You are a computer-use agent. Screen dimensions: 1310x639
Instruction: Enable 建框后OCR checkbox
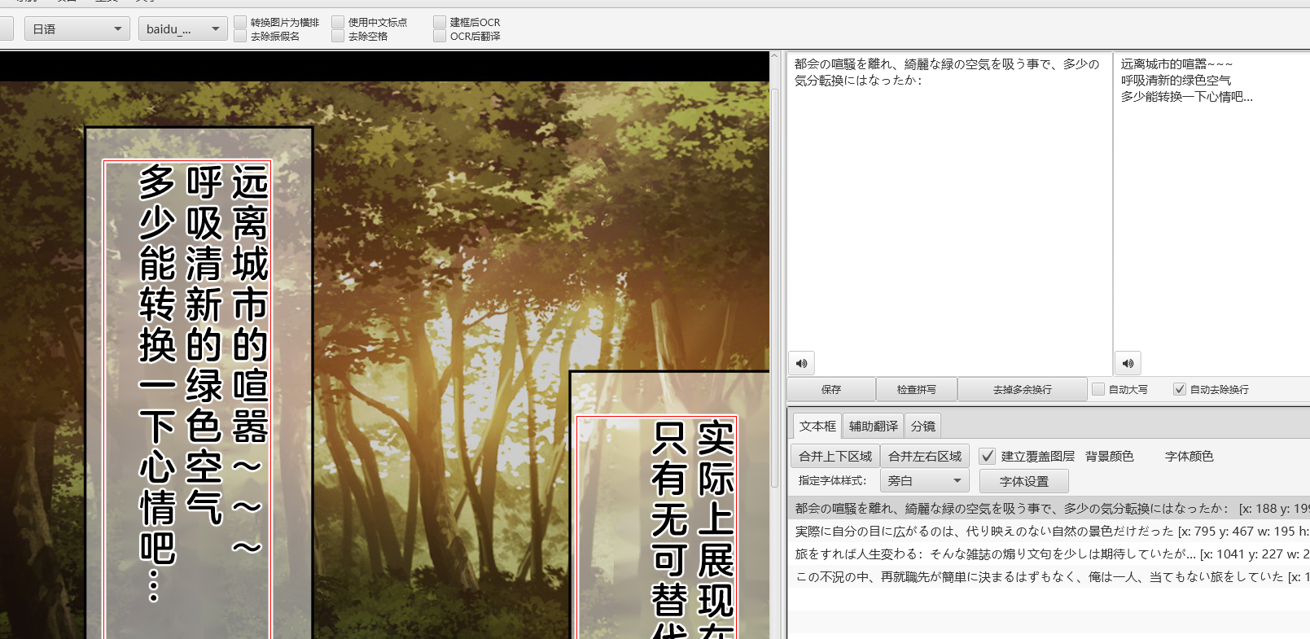click(440, 22)
